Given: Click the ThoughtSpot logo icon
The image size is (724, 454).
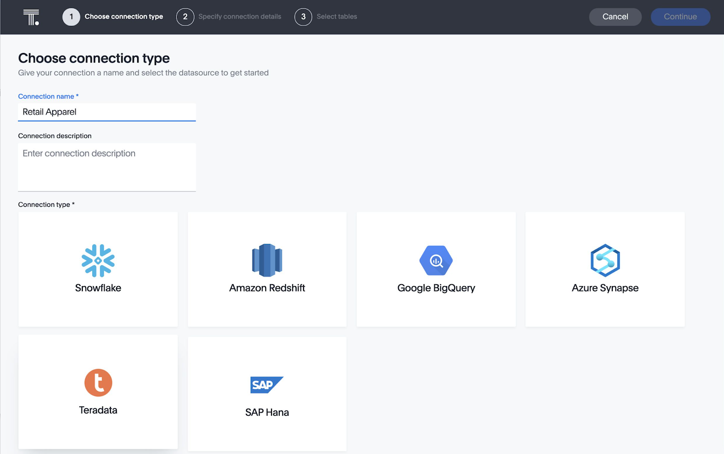Looking at the screenshot, I should click(31, 17).
